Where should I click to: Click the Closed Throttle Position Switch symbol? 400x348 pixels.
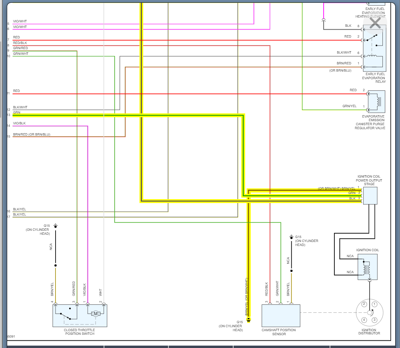[x=80, y=315]
